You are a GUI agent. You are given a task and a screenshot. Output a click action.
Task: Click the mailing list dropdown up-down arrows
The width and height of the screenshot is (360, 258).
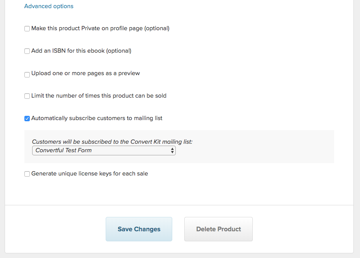coord(172,150)
